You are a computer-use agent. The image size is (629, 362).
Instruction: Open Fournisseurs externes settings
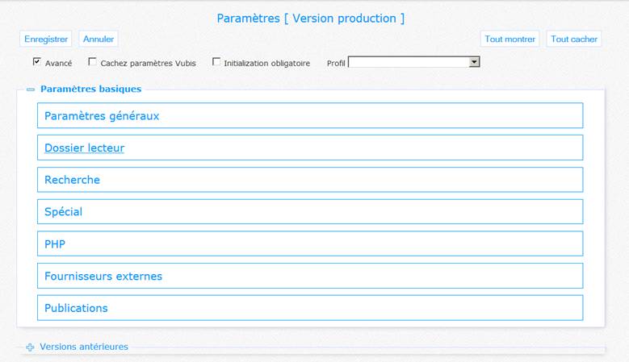coord(310,276)
